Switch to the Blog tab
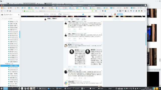 (x=4, y=8)
